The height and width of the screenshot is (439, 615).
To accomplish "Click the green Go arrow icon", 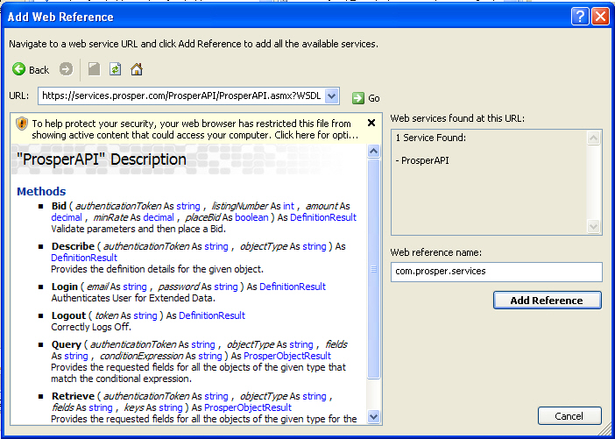I will (x=358, y=97).
